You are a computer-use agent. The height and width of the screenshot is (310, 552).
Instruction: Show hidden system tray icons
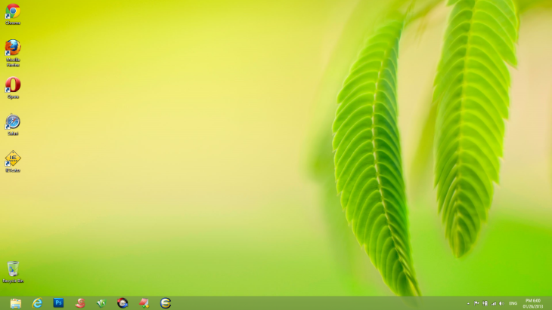pos(468,303)
